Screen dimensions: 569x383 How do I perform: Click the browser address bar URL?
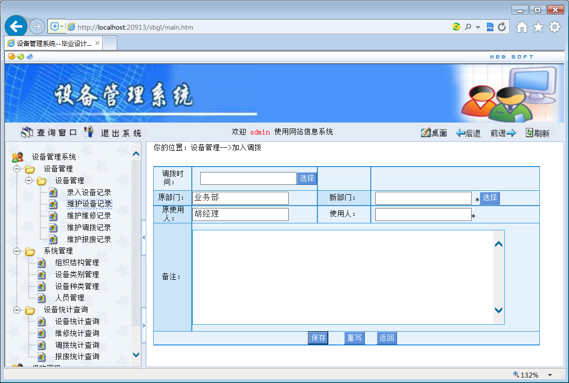pos(135,27)
